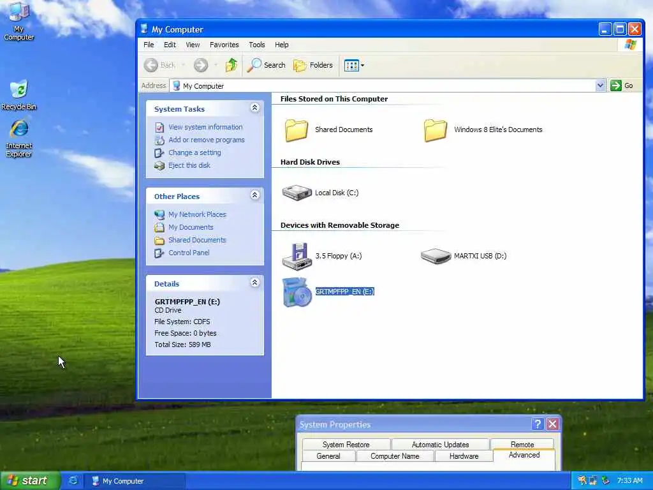Click the first system tray icon
Image resolution: width=653 pixels, height=490 pixels.
(x=582, y=480)
